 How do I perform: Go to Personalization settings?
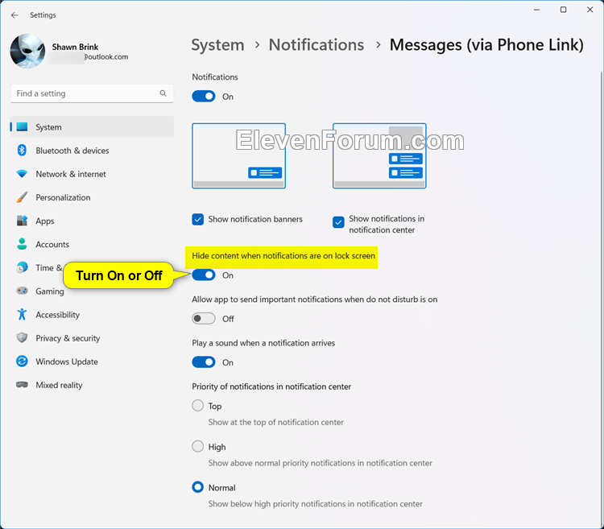63,197
